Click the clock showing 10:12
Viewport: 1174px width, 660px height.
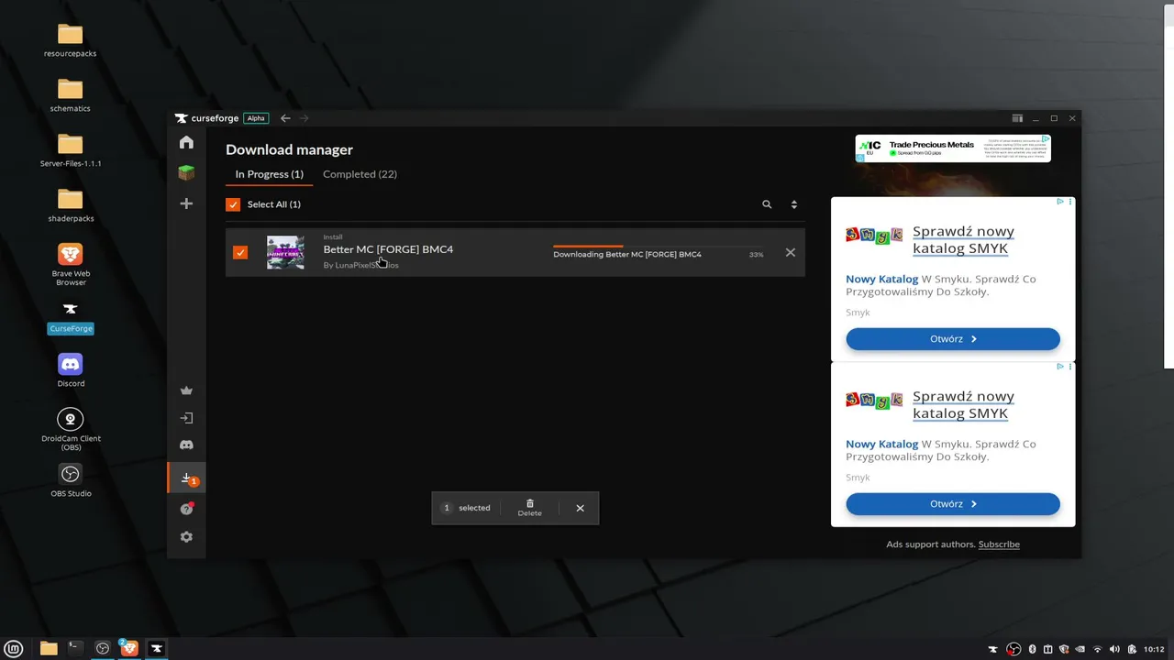pos(1154,649)
